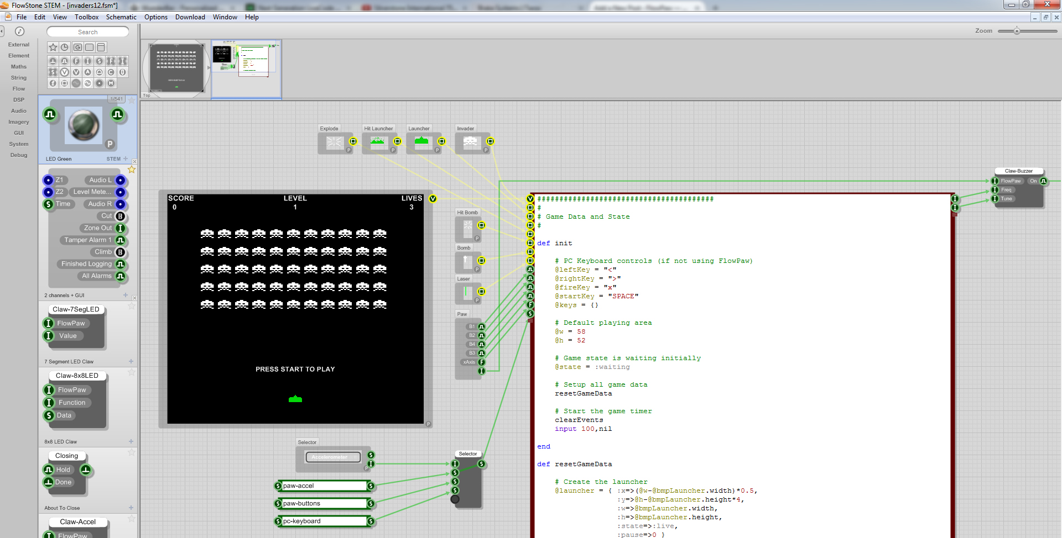Toggle favorite star on Claw-8x8LED module
This screenshot has height=538, width=1062.
coord(132,372)
